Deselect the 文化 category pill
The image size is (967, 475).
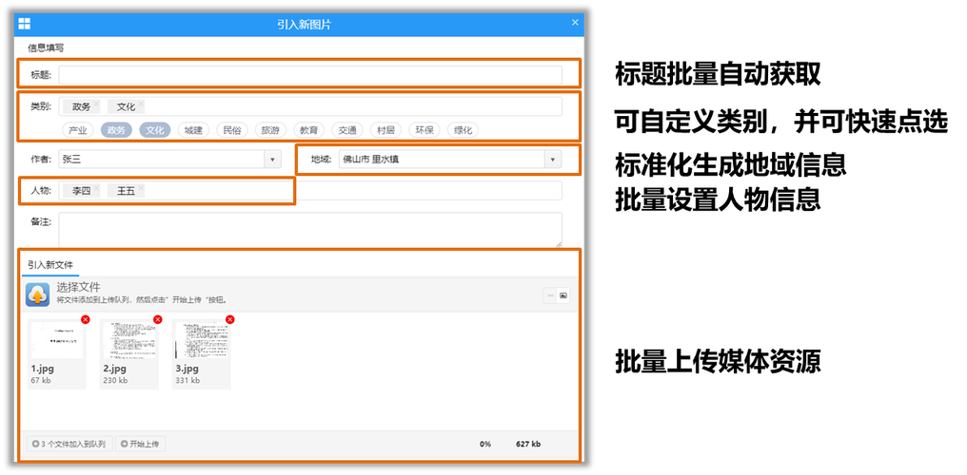tap(155, 130)
